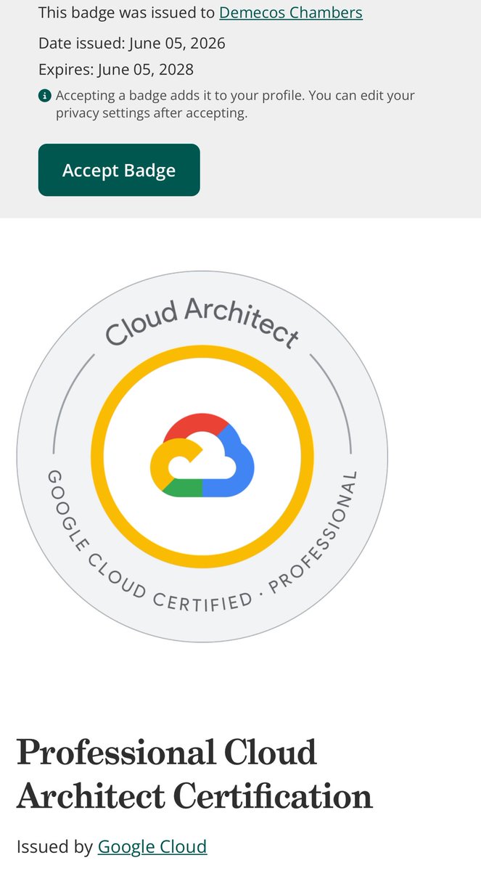Click the Professional Cloud Architect Certification heading
The width and height of the screenshot is (481, 871).
tap(194, 774)
